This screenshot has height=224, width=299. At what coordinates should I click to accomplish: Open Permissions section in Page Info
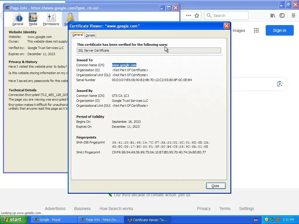pyautogui.click(x=51, y=19)
